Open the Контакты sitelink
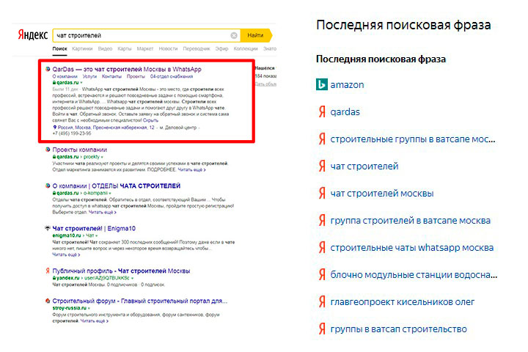Viewport: 528px width, 352px height. point(111,76)
